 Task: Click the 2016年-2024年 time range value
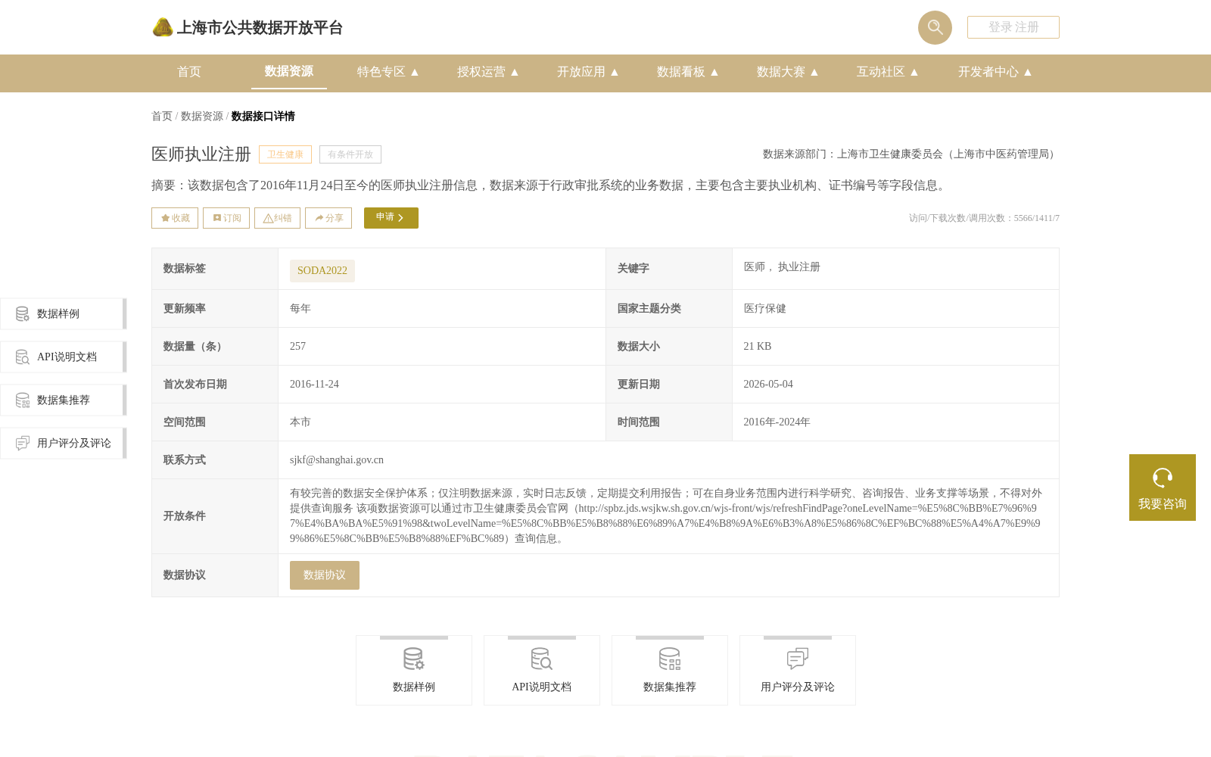(x=777, y=422)
